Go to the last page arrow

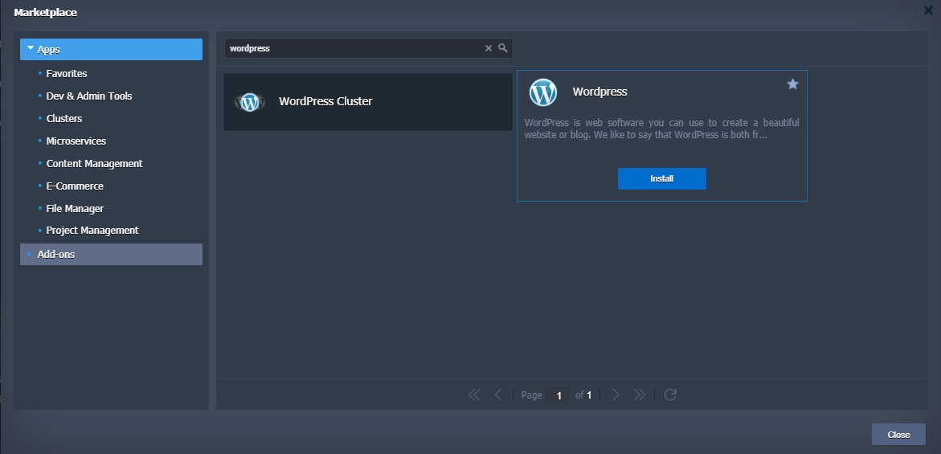tap(639, 395)
